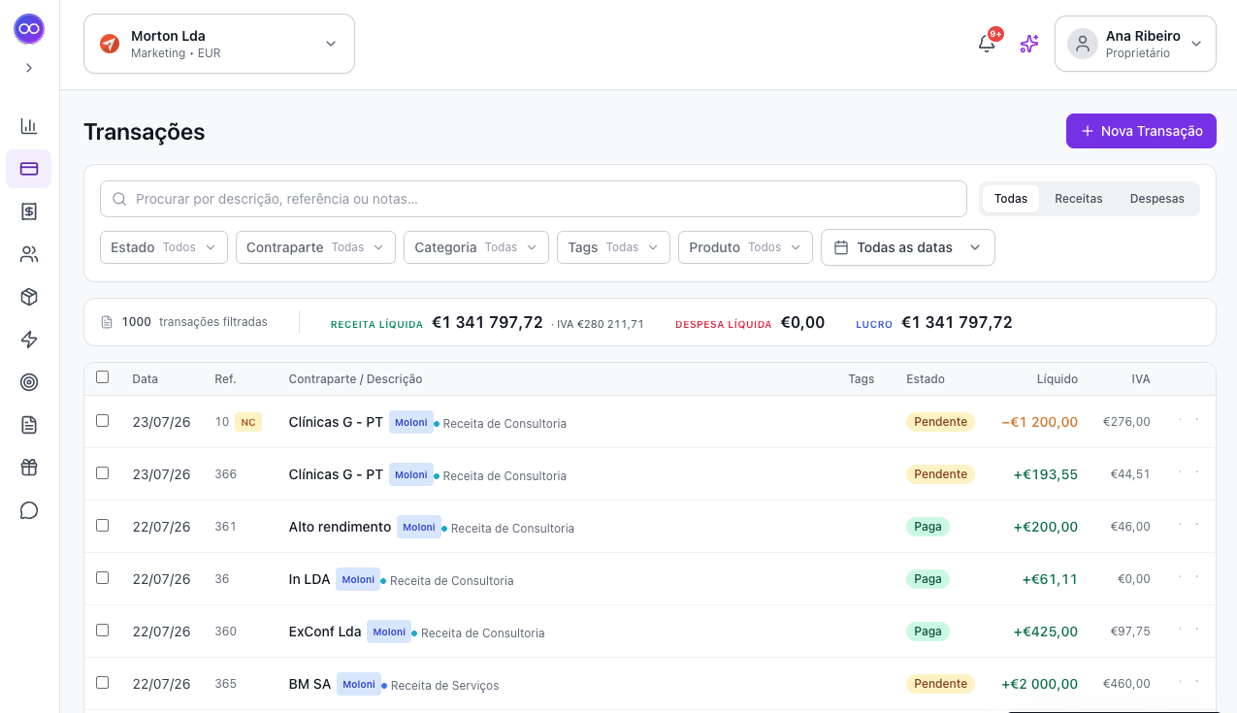Switch to the Todas tab
1237x713 pixels.
point(1011,199)
